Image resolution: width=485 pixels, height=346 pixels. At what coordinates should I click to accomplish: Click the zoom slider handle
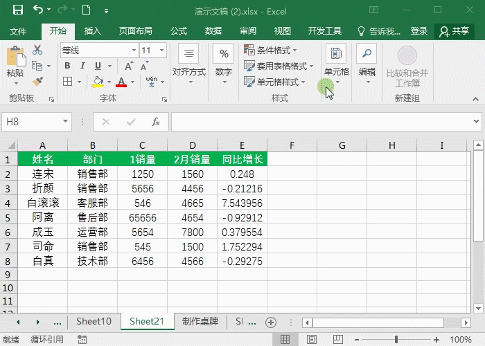click(x=396, y=339)
